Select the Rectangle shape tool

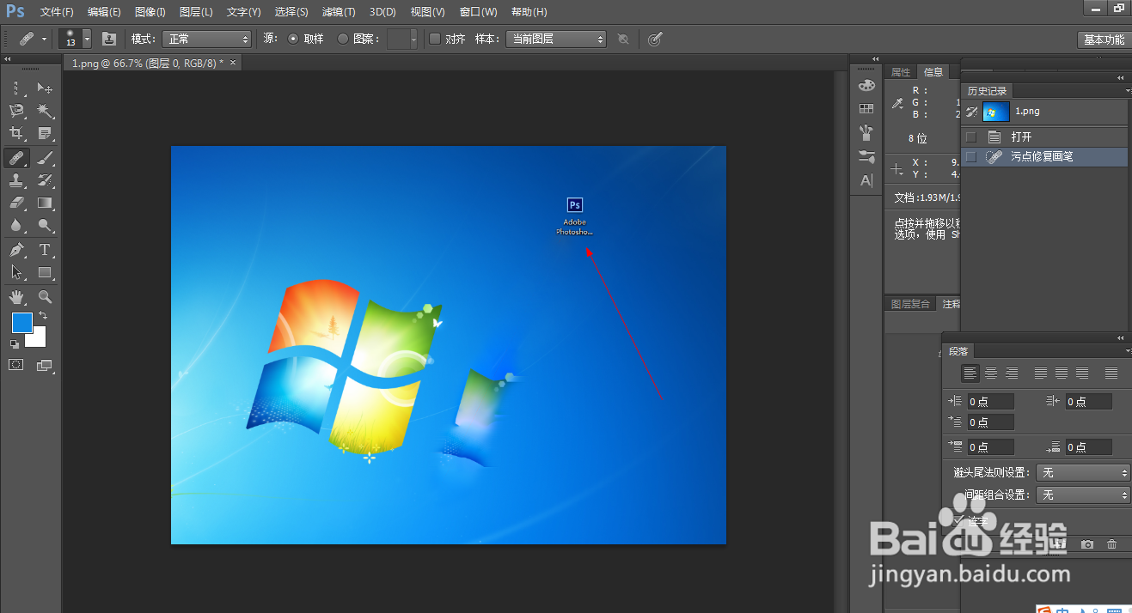point(45,272)
